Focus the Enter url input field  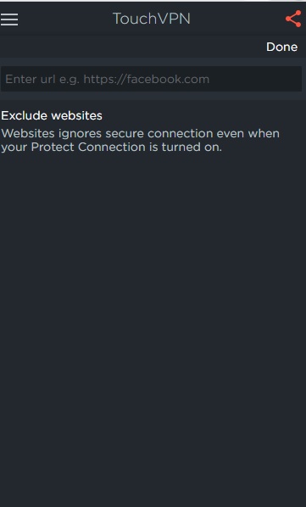(151, 79)
